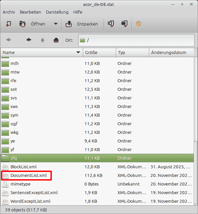The width and height of the screenshot is (198, 214).
Task: Click the Öffnen archive button
Action: pyautogui.click(x=32, y=24)
